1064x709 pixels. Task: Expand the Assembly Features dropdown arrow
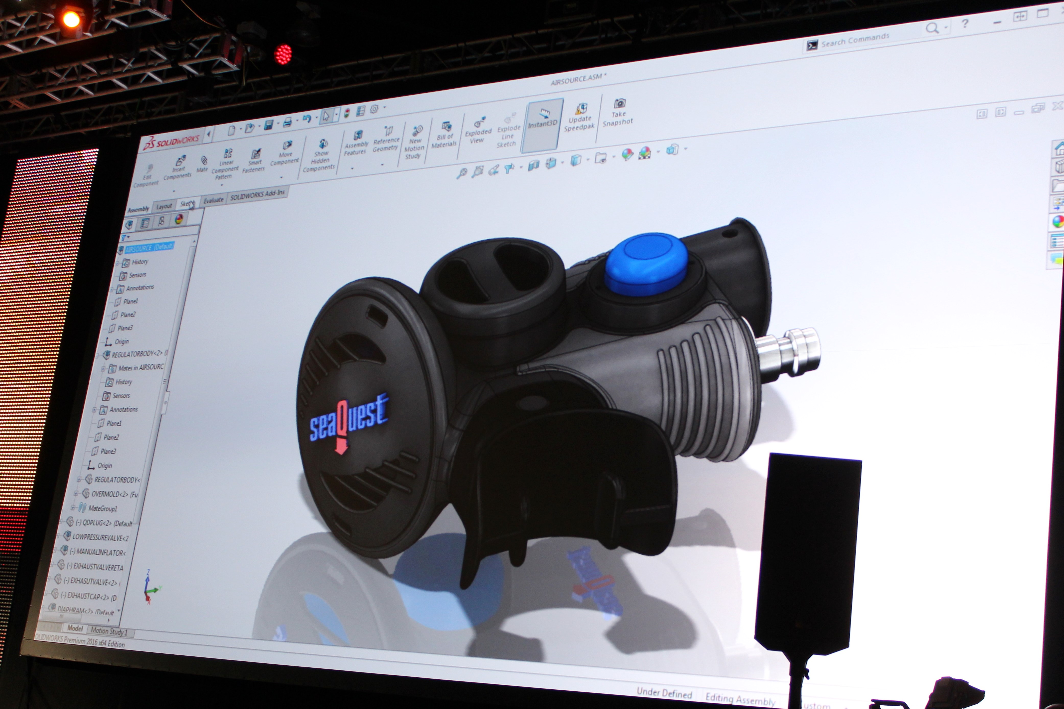352,169
